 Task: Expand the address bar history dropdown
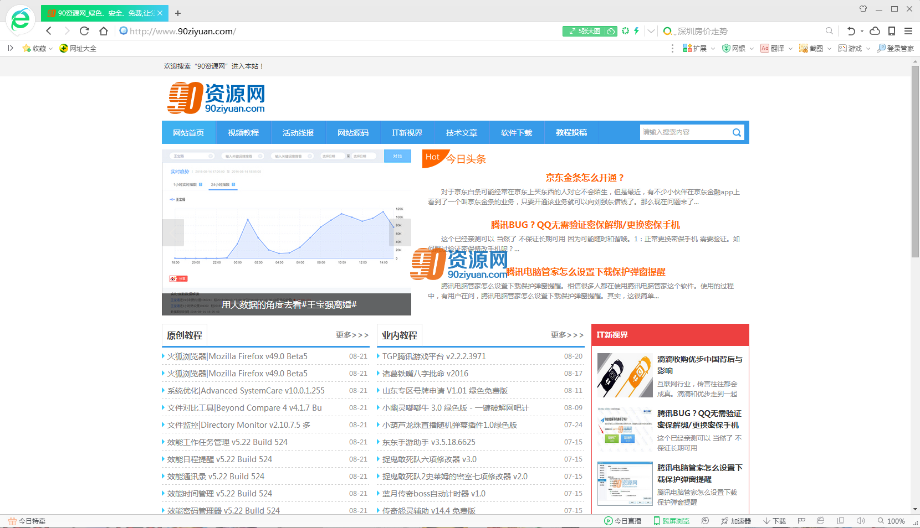(651, 31)
